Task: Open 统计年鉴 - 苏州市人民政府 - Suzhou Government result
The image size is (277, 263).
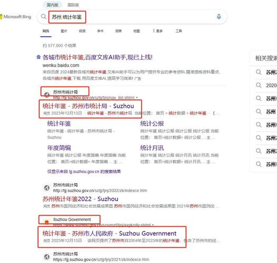Action: point(110,234)
